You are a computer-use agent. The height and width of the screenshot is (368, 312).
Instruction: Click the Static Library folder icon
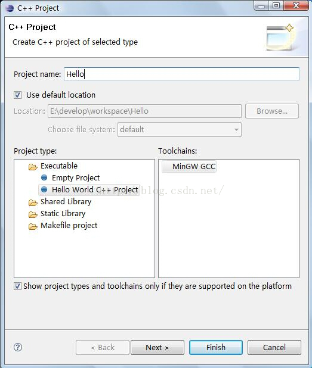[33, 214]
